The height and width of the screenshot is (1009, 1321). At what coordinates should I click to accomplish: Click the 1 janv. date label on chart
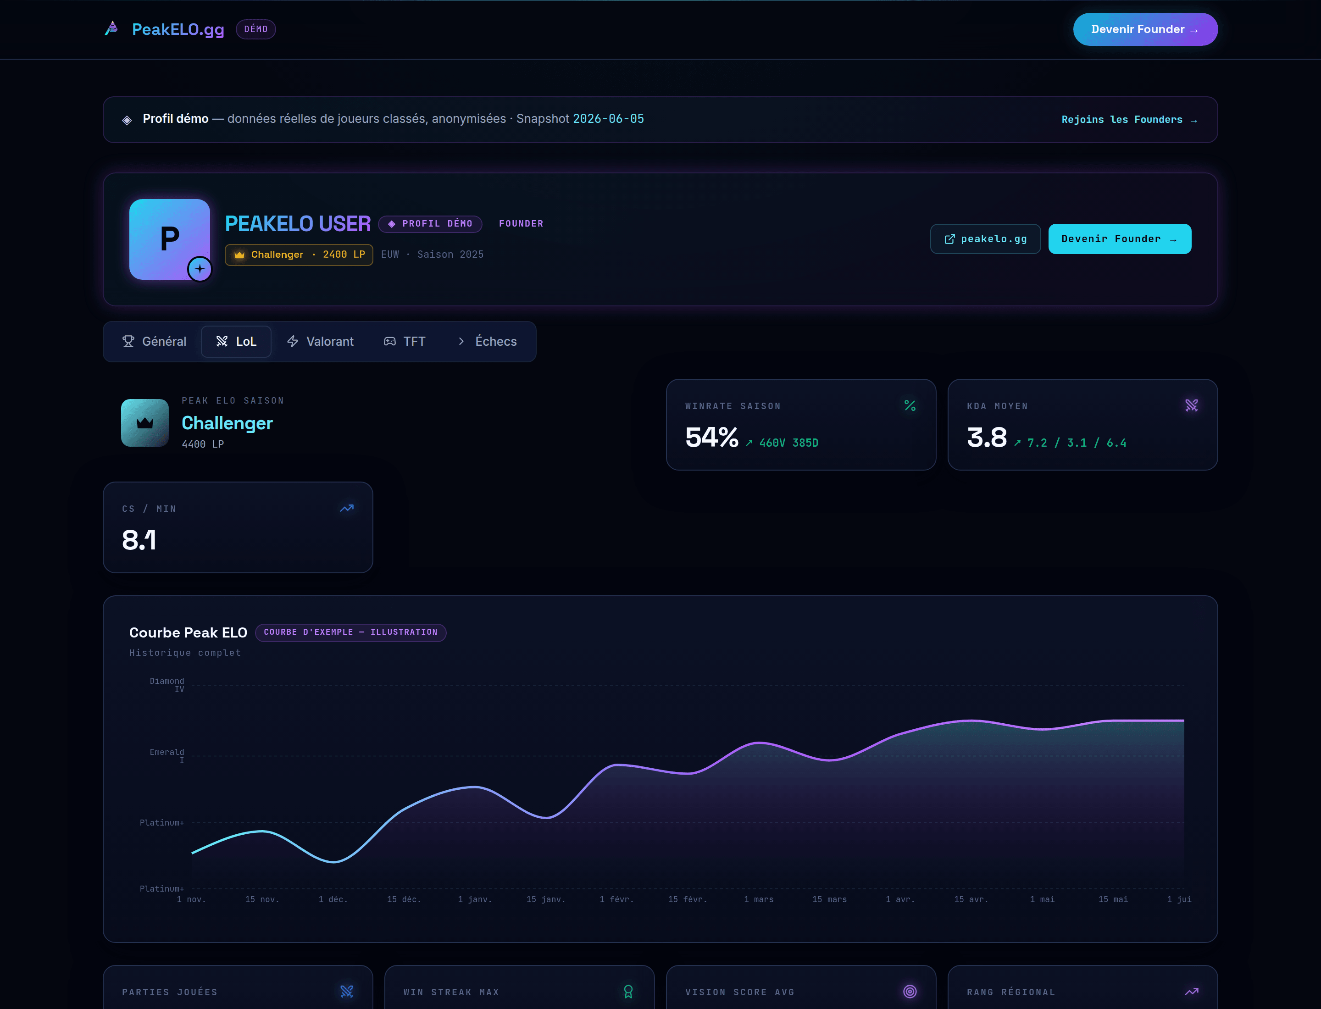point(475,900)
